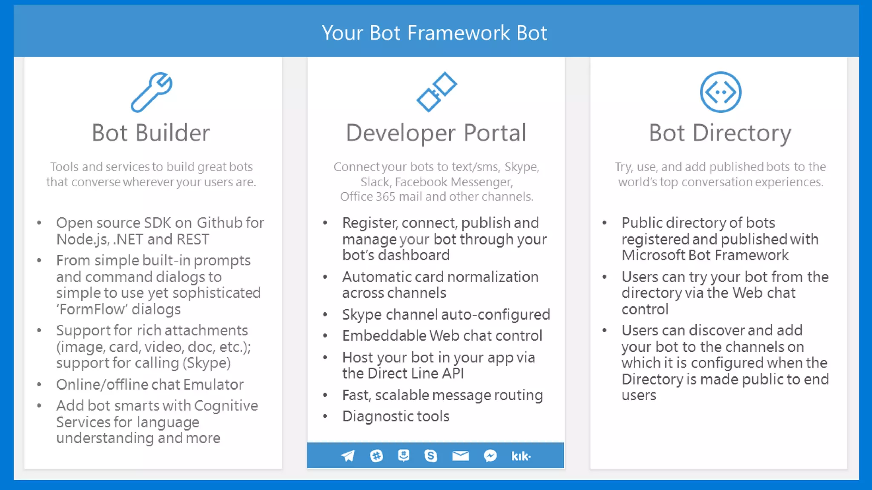
Task: Click the email envelope icon
Action: (460, 456)
